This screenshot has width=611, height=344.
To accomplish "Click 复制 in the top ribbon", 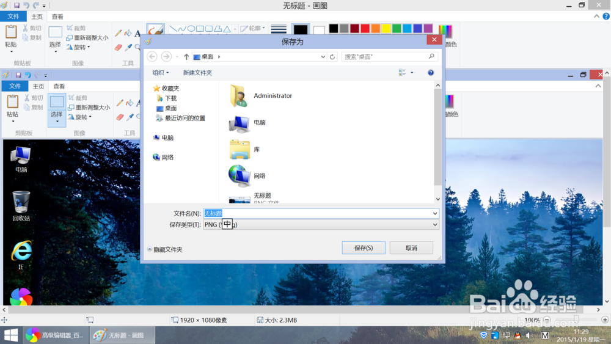I will (x=32, y=37).
